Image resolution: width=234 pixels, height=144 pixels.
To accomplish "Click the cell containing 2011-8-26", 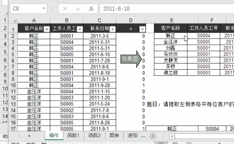I will (x=99, y=123).
